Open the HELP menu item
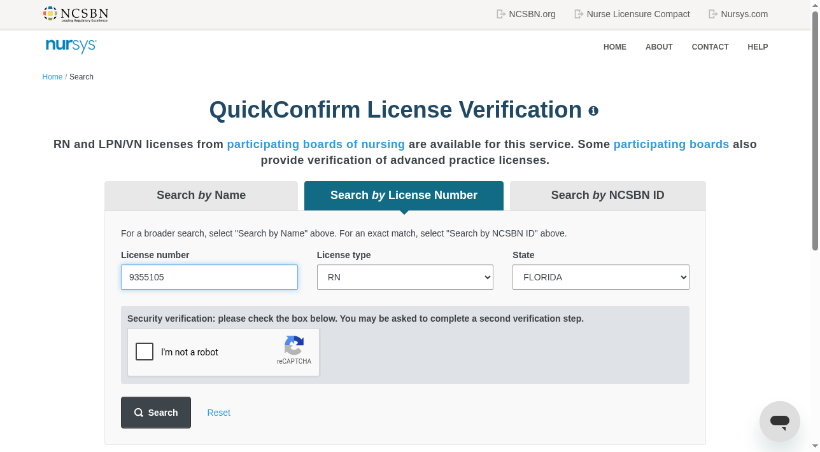This screenshot has width=820, height=452. tap(758, 47)
